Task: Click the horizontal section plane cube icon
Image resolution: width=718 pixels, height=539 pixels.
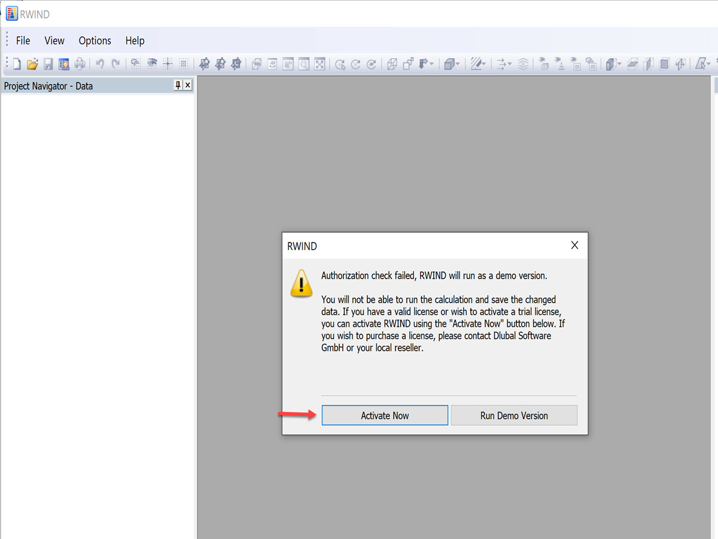Action: pos(633,64)
